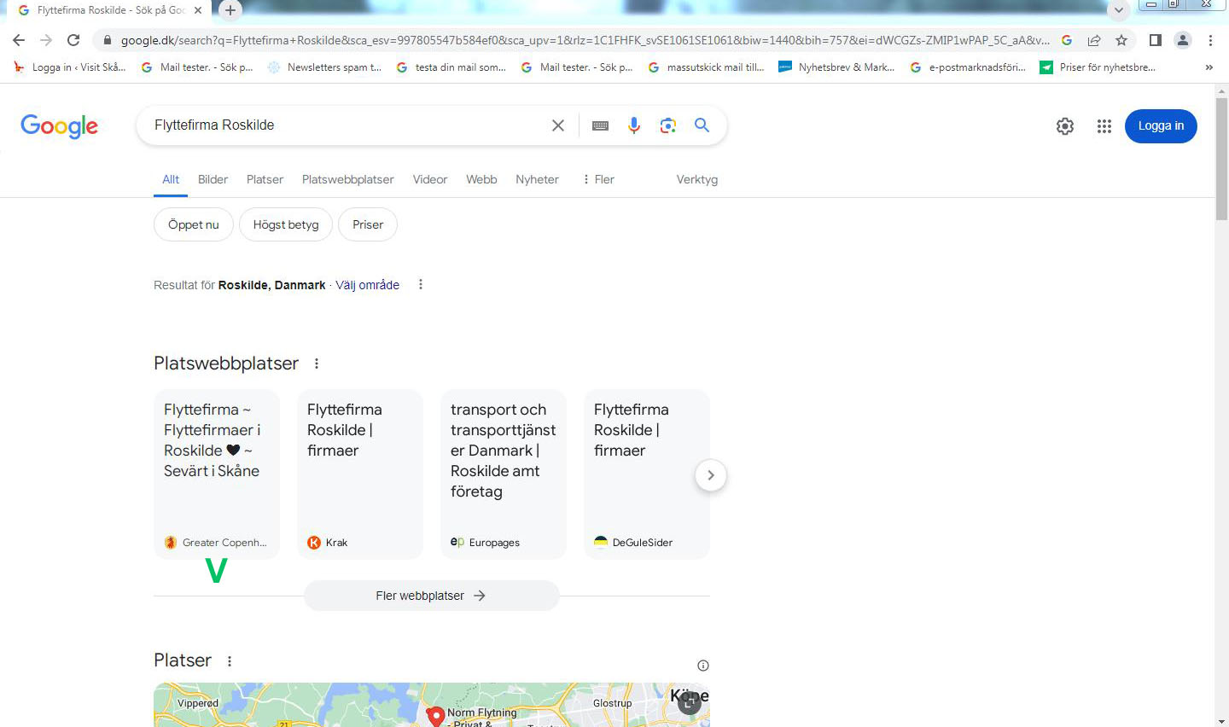Open the on-screen keyboard input tool
1229x727 pixels.
(600, 125)
